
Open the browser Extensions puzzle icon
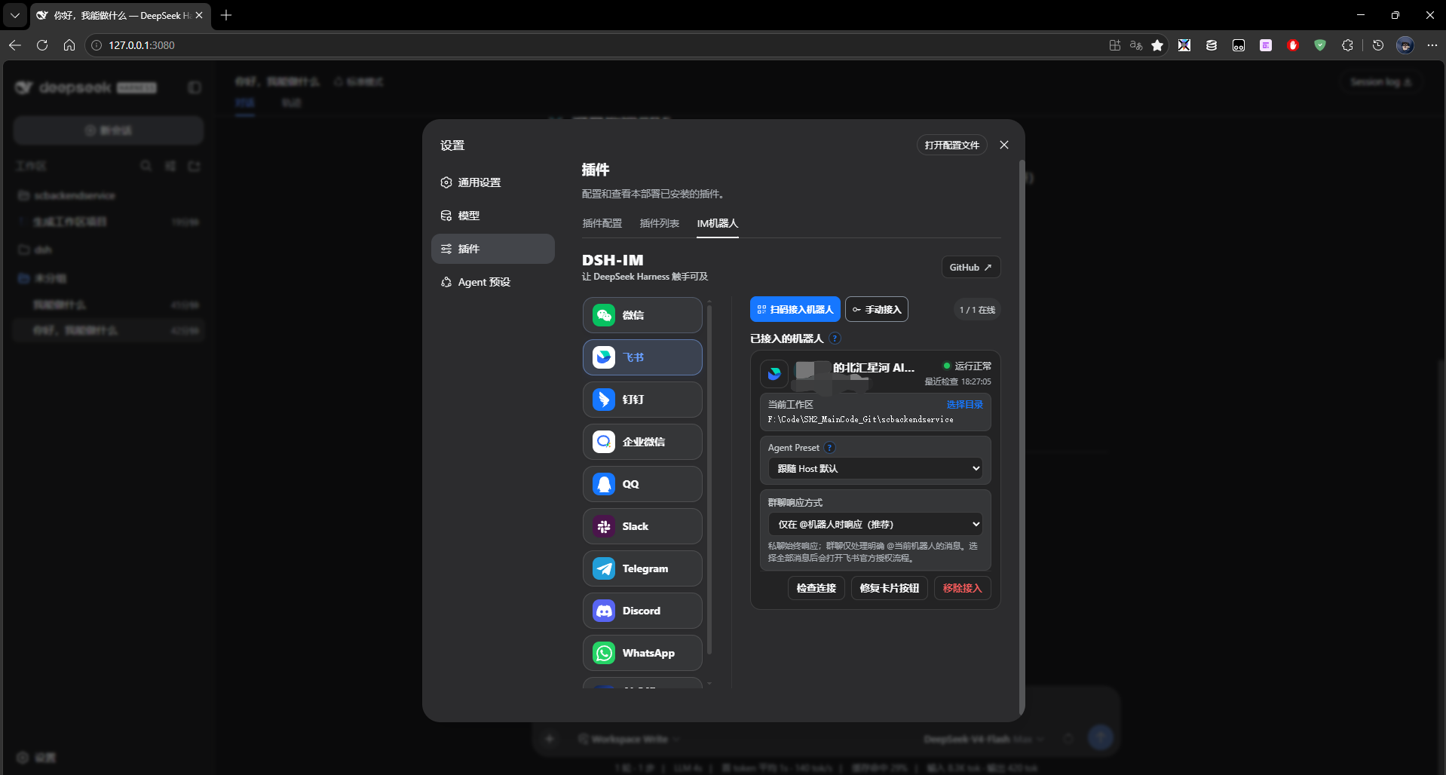click(1347, 45)
